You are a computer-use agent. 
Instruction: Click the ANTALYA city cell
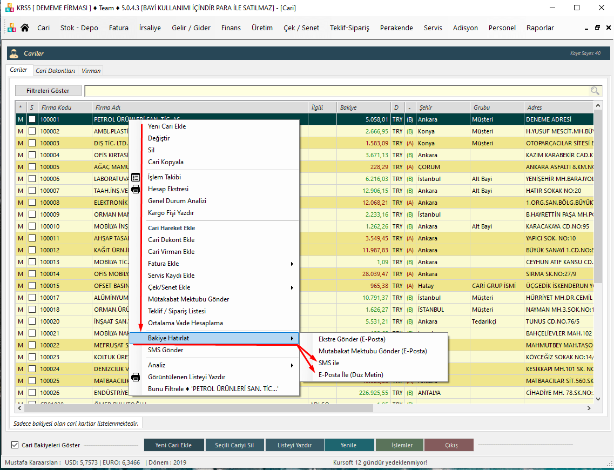[443, 393]
